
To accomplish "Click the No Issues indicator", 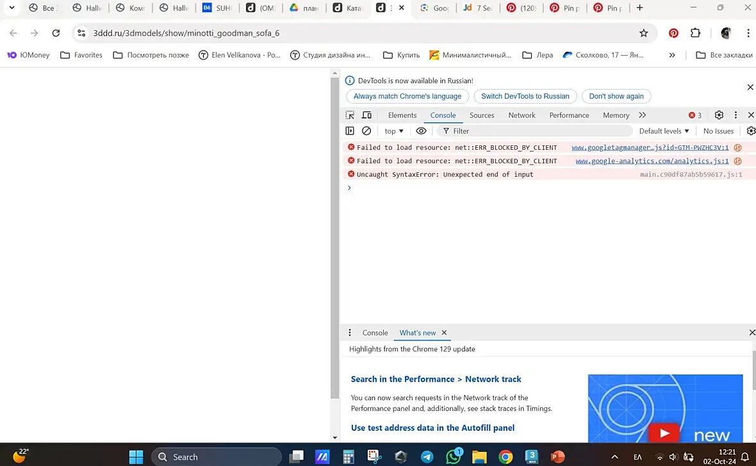I will [718, 131].
